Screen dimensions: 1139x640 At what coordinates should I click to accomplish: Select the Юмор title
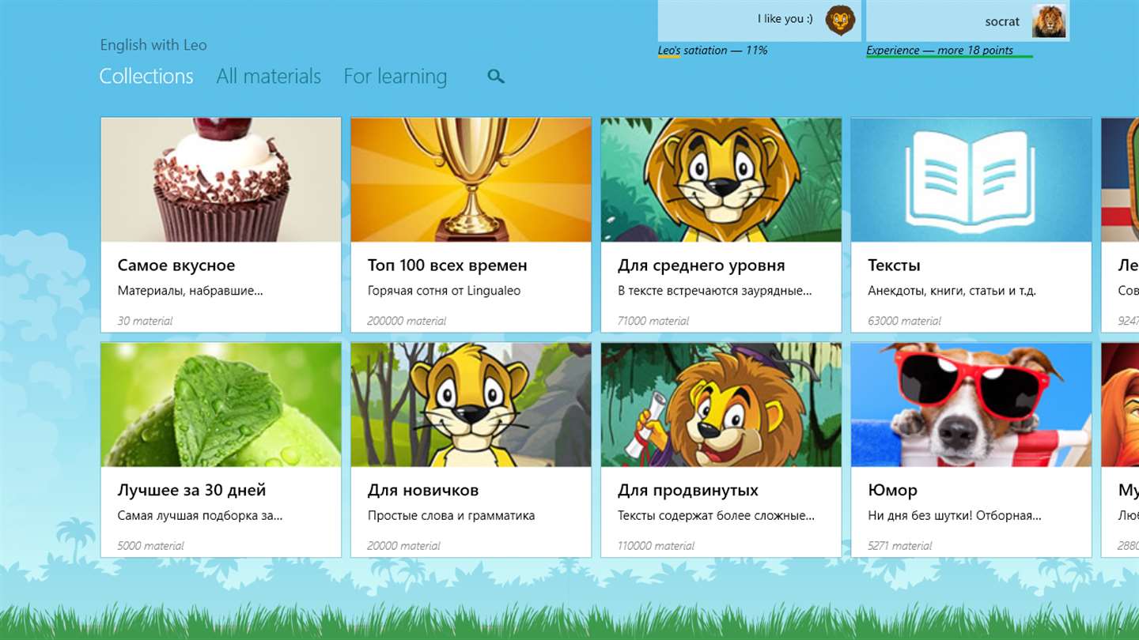[x=892, y=491]
